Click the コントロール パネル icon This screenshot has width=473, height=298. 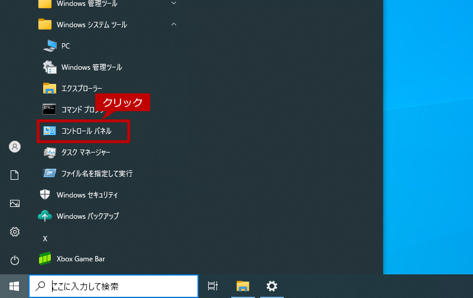49,131
